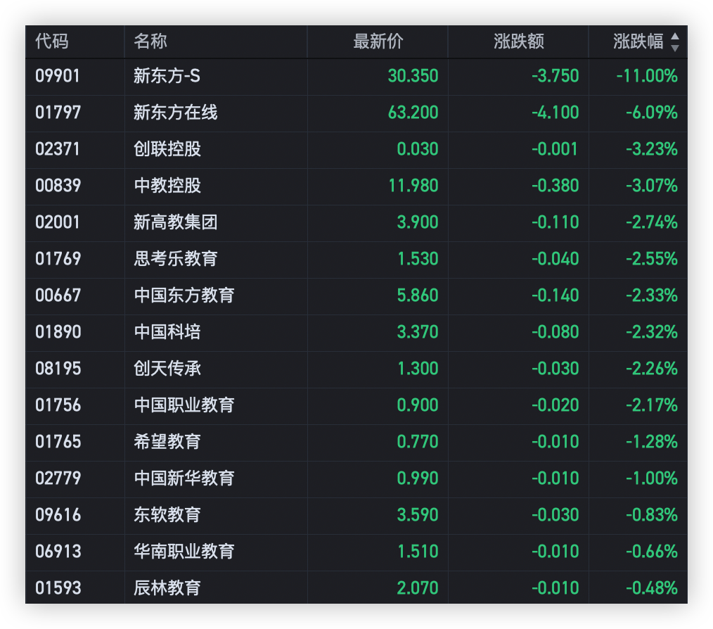
Task: Click price 2.070 of 辰林教育
Action: coord(418,588)
